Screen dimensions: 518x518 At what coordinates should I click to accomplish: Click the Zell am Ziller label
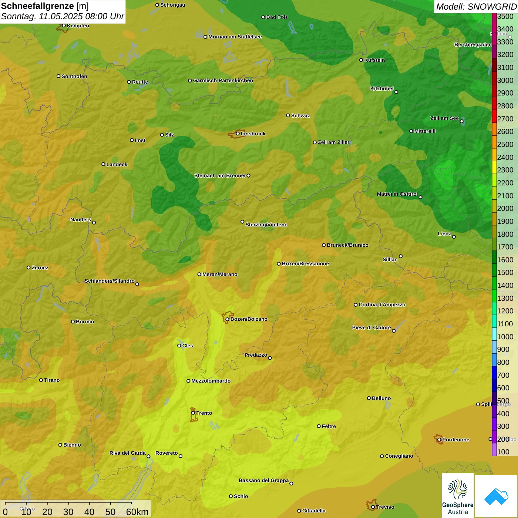pos(334,142)
